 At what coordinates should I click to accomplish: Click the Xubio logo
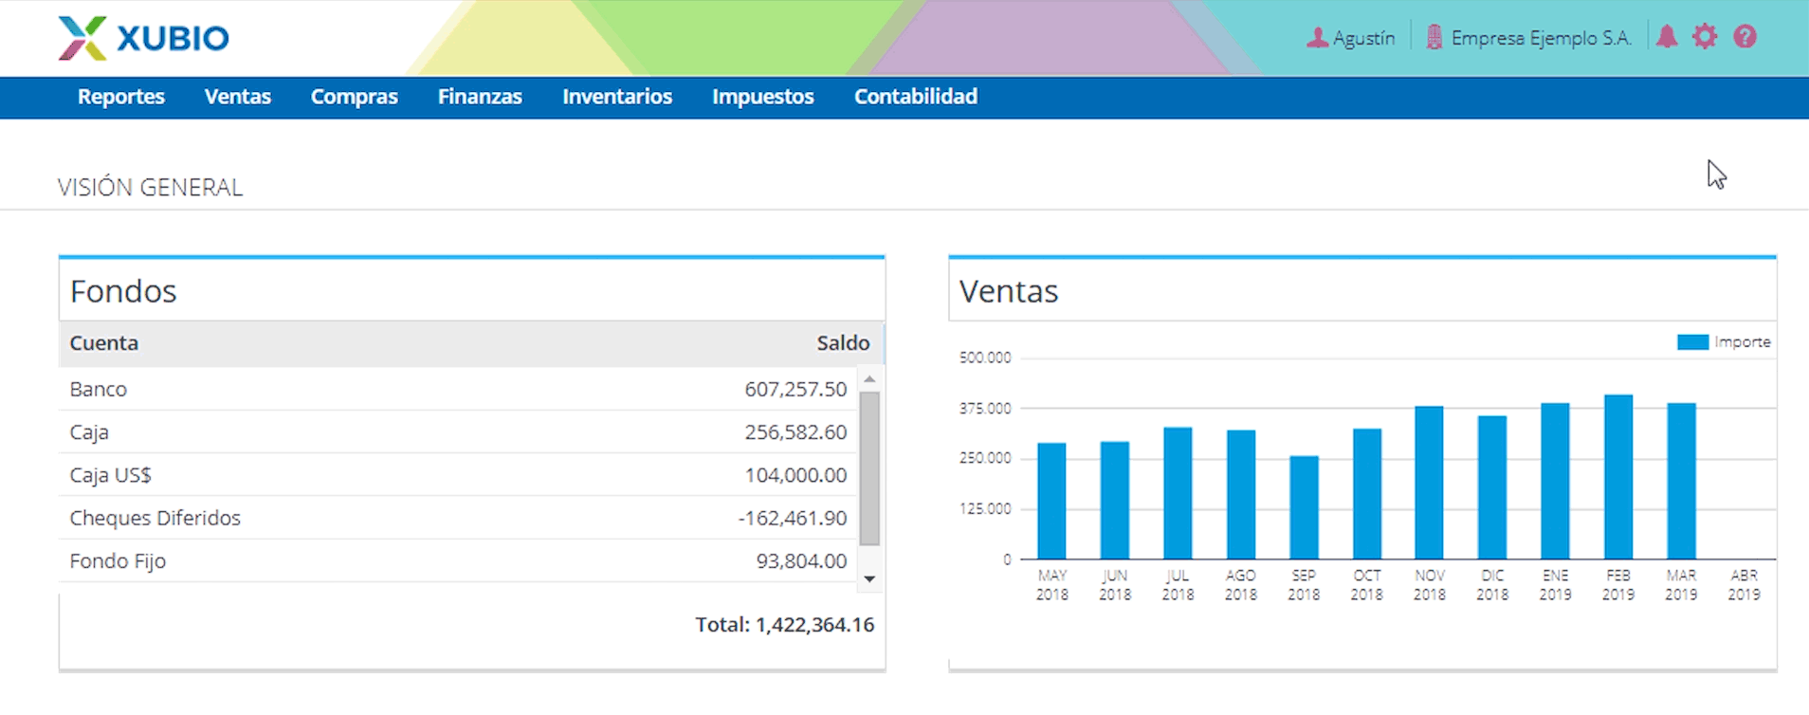click(x=143, y=38)
